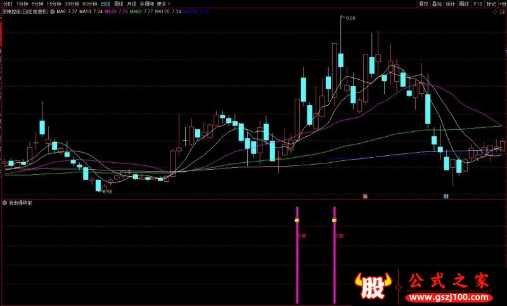Click the first magenta signal bar

(x=297, y=255)
